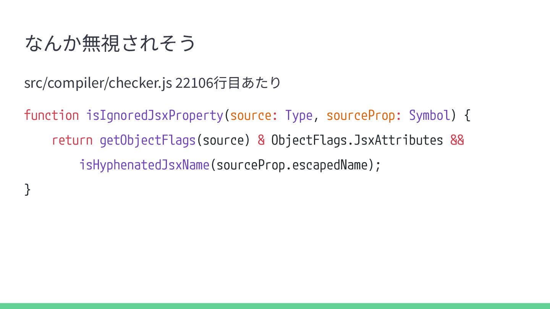Click the getObjectFlags function call
The width and height of the screenshot is (550, 309).
(147, 140)
